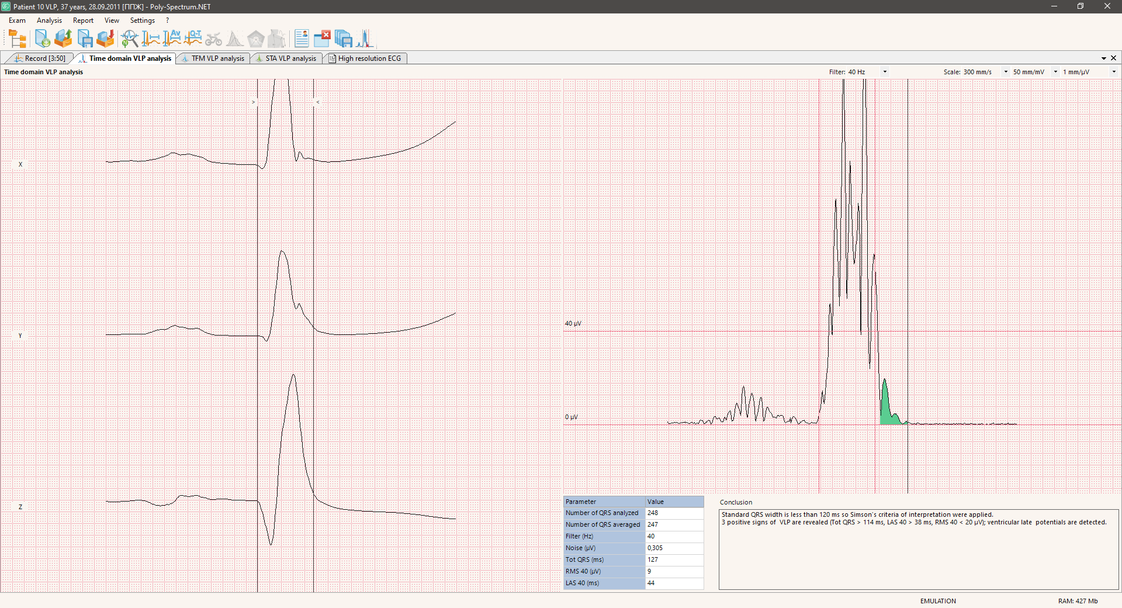This screenshot has height=608, width=1122.
Task: Select the Filter (Hz) parameter row
Action: pos(633,536)
